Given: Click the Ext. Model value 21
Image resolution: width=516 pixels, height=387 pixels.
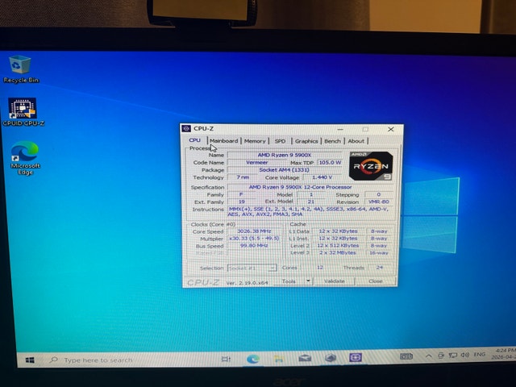Looking at the screenshot, I should tap(310, 202).
